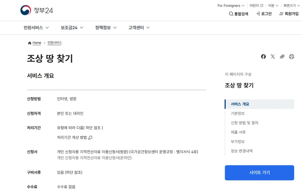Viewport: 302px width, 196px height.
Task: Open the 민원서비스 main menu
Action: [36, 28]
